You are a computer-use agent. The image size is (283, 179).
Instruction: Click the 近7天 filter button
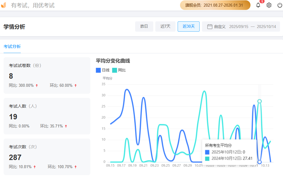[x=165, y=26]
